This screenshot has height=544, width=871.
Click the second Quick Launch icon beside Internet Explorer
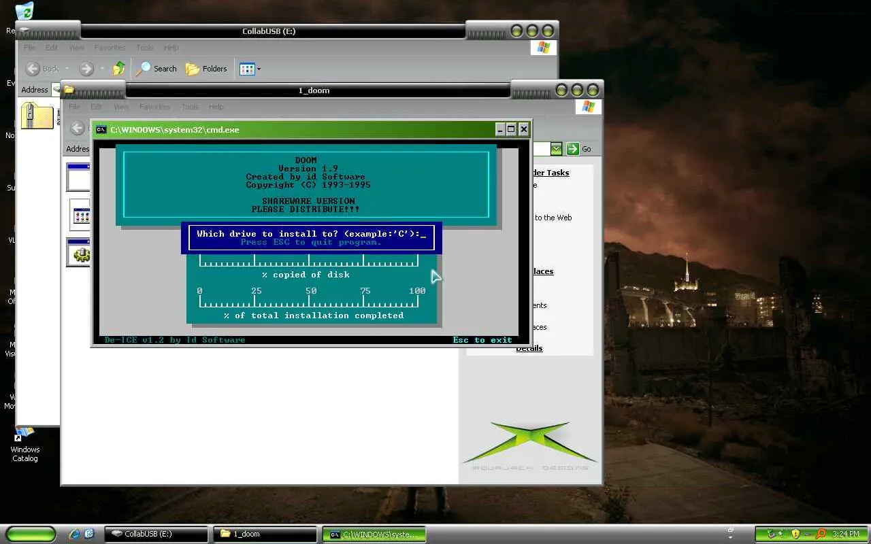pos(89,534)
